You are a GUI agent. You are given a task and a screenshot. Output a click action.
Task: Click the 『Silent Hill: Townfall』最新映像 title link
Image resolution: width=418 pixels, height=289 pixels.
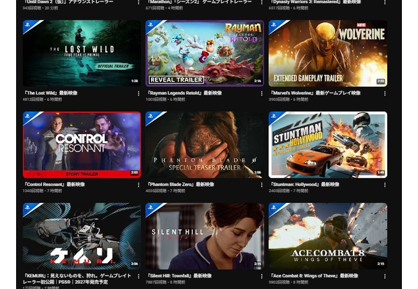coord(179,276)
